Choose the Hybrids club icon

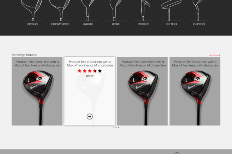point(88,10)
